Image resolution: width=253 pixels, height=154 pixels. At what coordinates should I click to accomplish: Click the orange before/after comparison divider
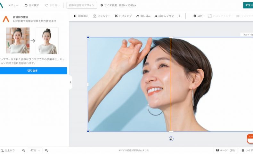click(x=171, y=83)
